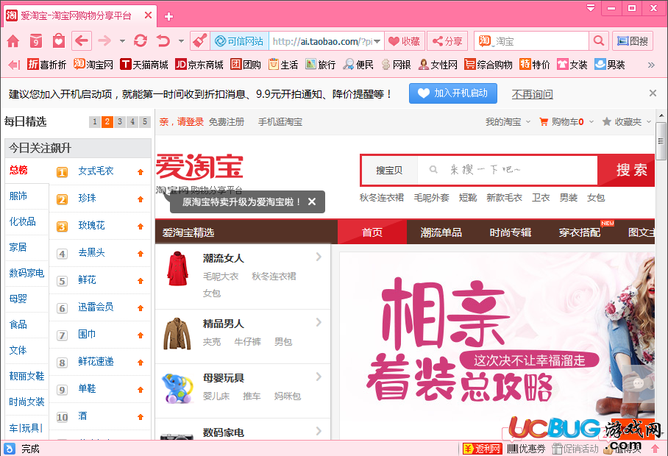
Task: Open the 图搜 image search button
Action: (633, 41)
